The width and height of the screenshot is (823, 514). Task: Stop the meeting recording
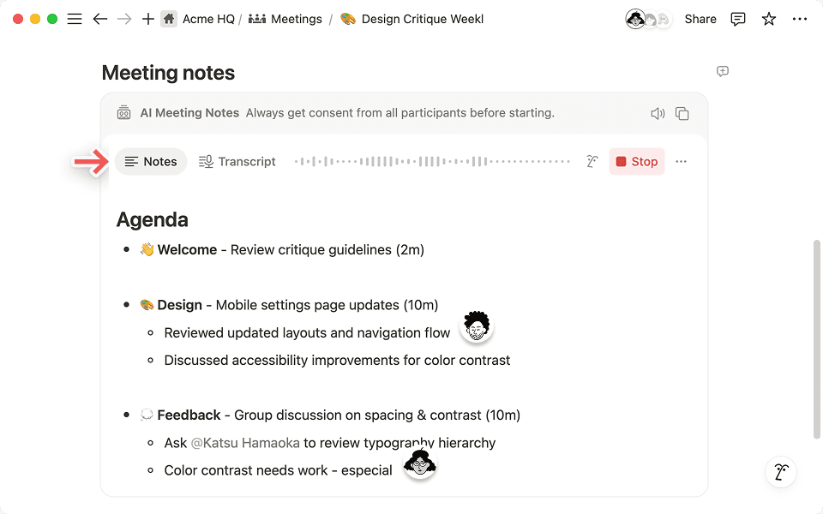636,161
